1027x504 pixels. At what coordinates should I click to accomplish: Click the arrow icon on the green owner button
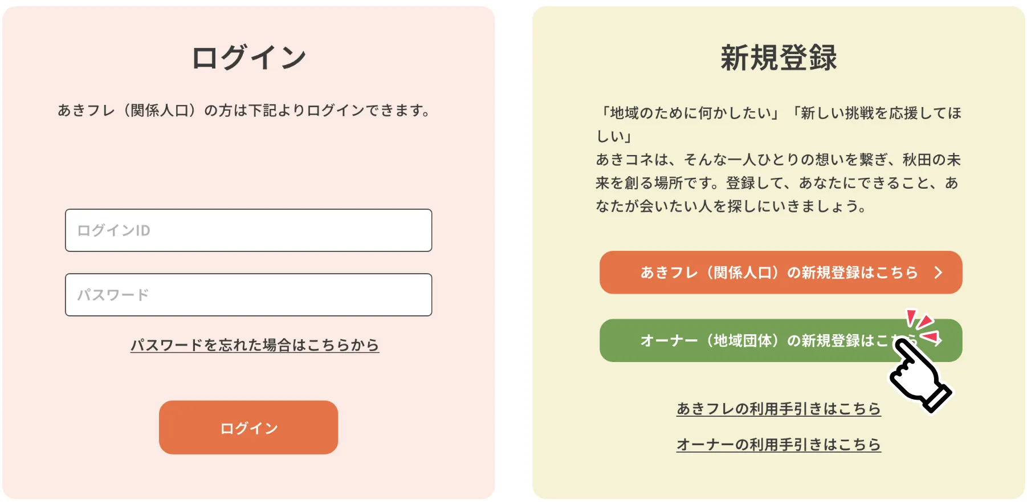pos(939,341)
